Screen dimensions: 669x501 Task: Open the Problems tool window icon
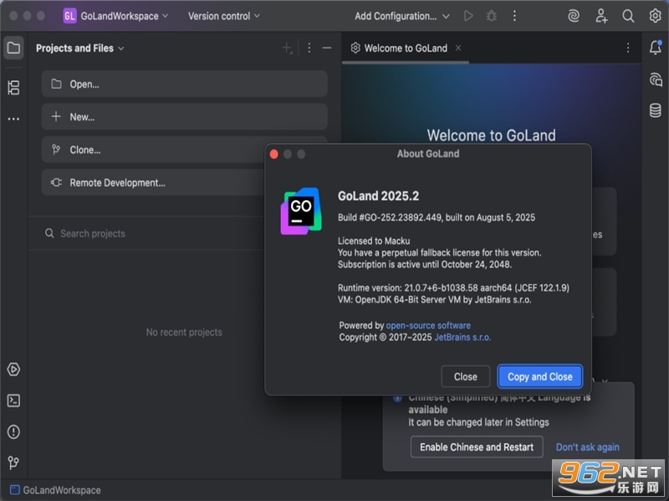pos(13,432)
